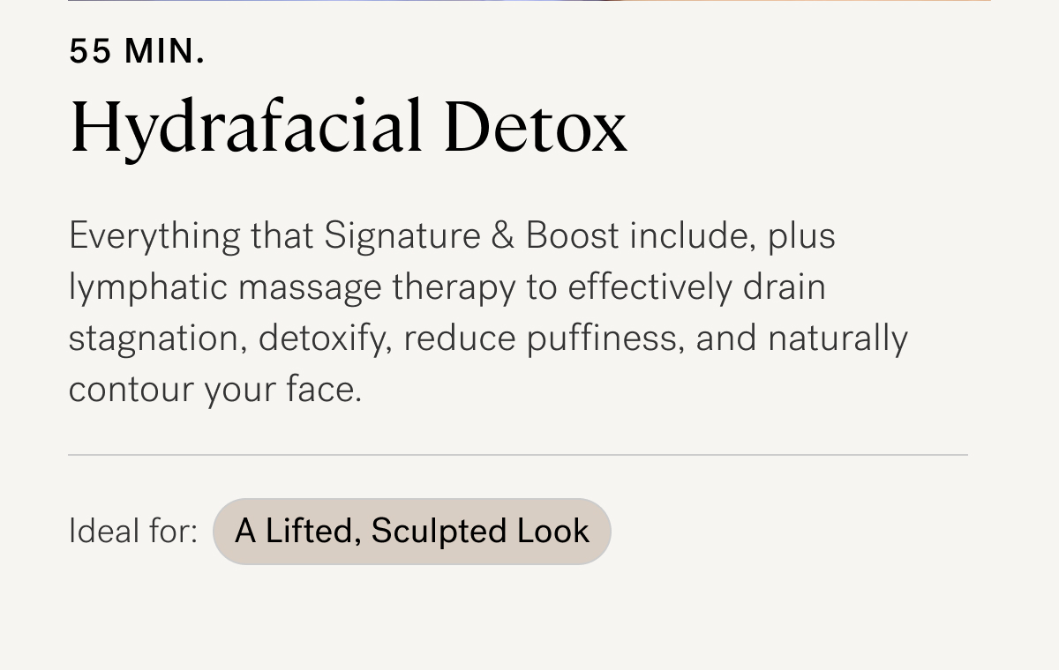Select the word "Boost" in the description

tap(573, 236)
